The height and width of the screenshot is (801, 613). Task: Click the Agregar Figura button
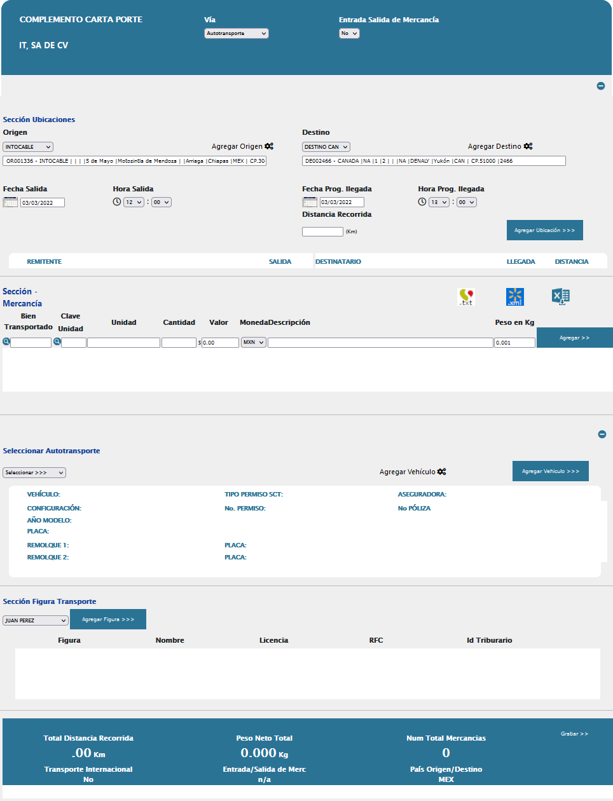click(108, 619)
